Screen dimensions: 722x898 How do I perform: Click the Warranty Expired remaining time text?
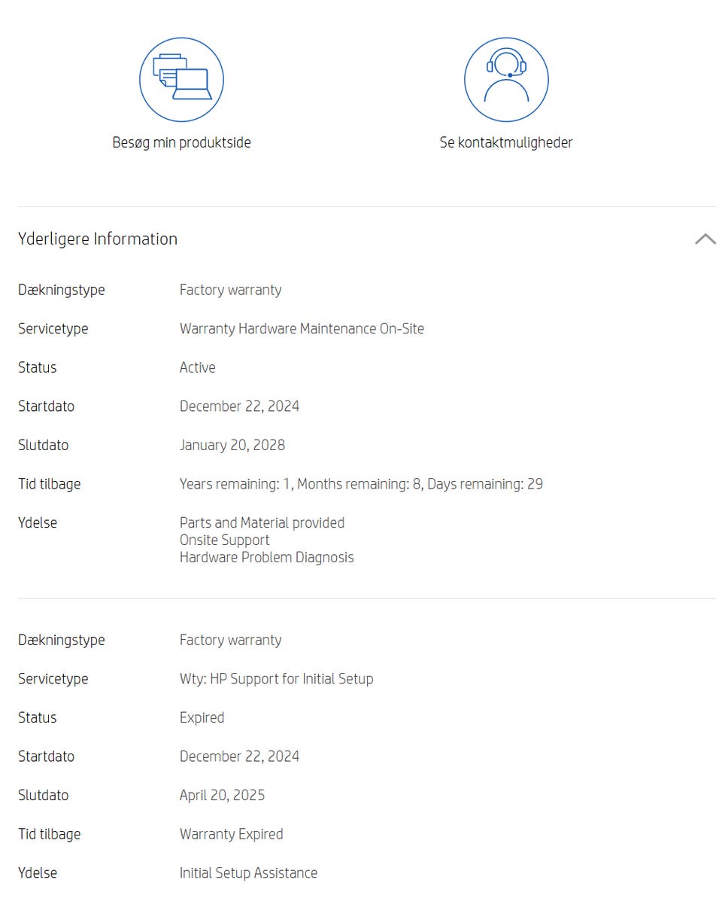click(231, 834)
